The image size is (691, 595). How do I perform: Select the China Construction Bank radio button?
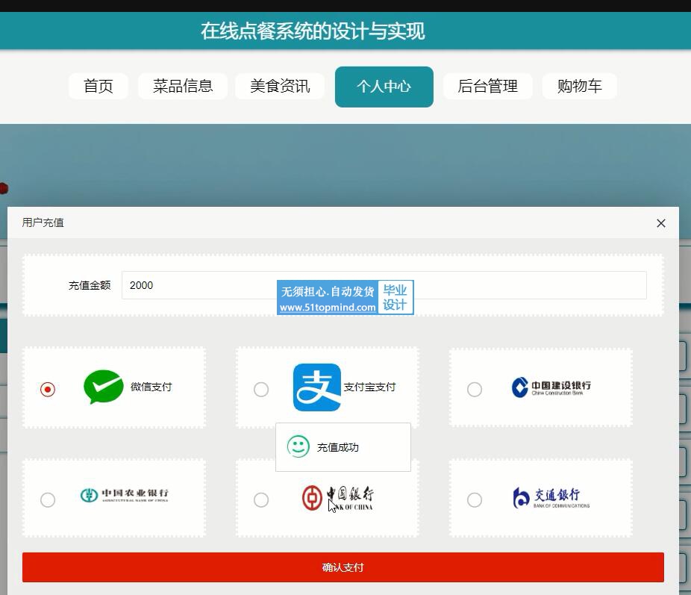click(474, 389)
